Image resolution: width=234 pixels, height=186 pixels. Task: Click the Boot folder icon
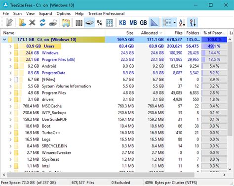(x=16, y=126)
